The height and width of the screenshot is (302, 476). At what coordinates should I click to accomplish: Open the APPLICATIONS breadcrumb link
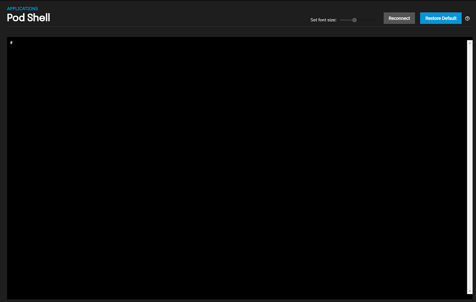pos(23,9)
